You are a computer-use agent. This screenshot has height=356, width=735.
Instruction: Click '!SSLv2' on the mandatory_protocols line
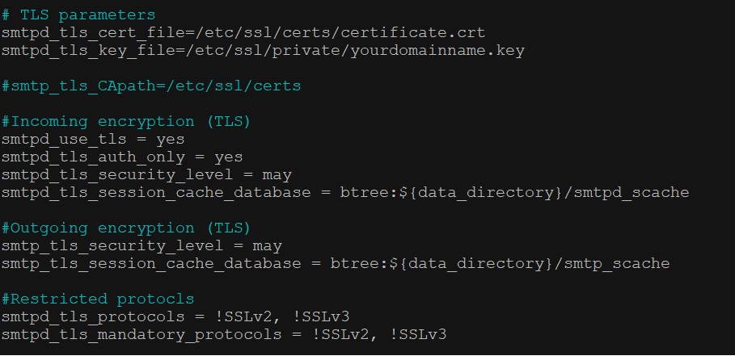340,335
